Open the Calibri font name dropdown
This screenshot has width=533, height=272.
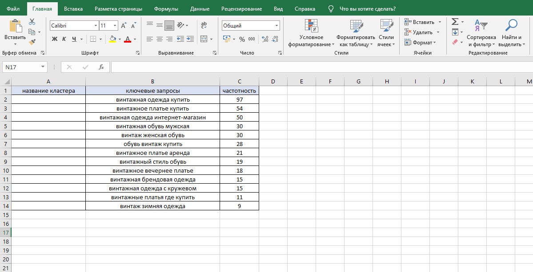96,26
